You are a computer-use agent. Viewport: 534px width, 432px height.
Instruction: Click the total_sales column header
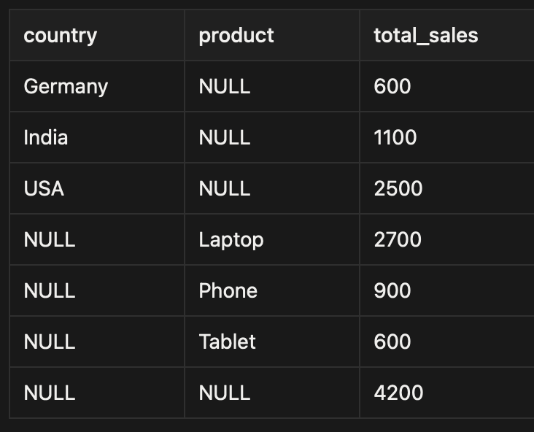click(x=425, y=35)
